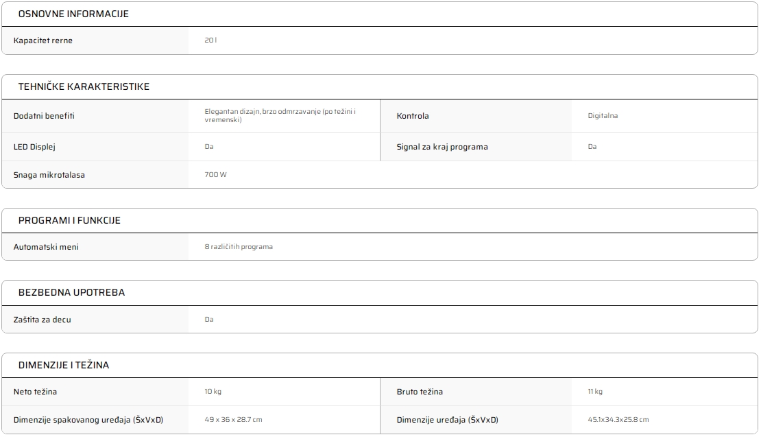This screenshot has width=761, height=437.
Task: Click the 20 l capacity value
Action: [x=210, y=40]
